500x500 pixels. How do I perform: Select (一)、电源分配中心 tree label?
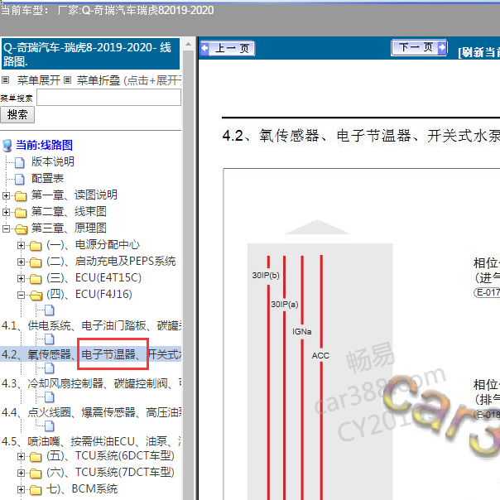pyautogui.click(x=93, y=245)
